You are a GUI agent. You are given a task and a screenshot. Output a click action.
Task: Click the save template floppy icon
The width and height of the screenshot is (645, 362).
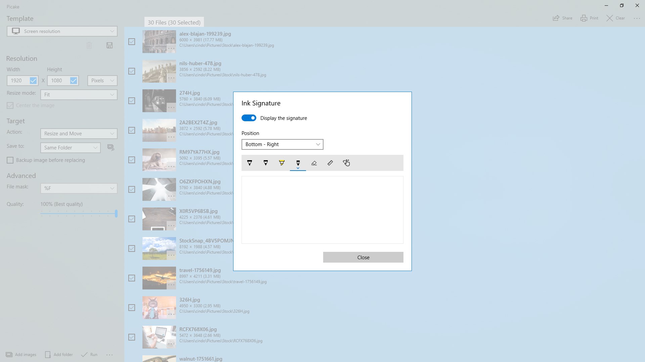pos(110,45)
